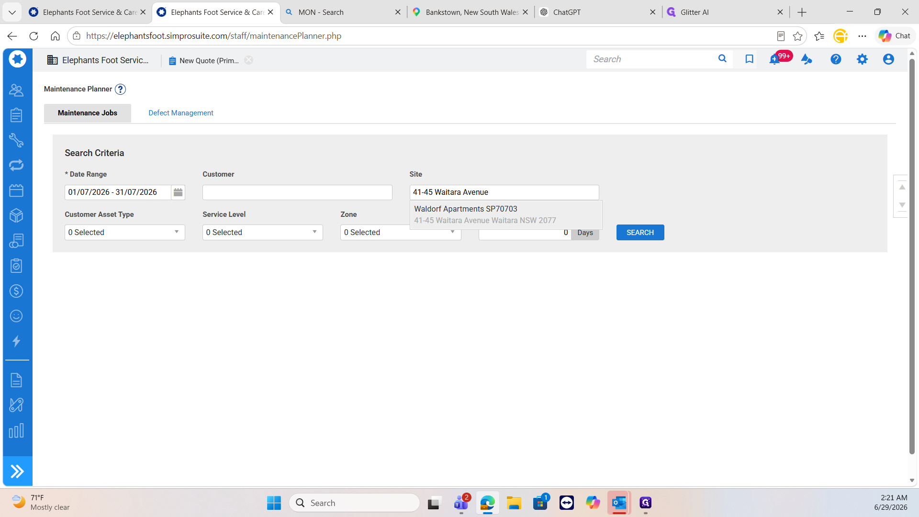Expand Zone dropdown
The height and width of the screenshot is (517, 919).
(401, 233)
